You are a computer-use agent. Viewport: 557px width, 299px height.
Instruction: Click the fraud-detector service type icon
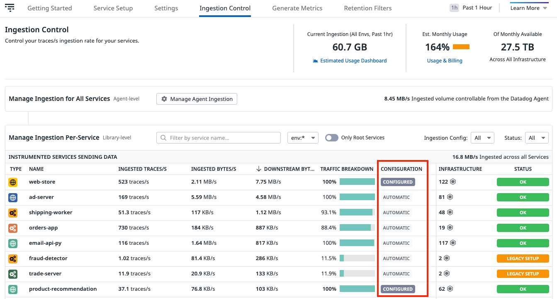pyautogui.click(x=13, y=258)
